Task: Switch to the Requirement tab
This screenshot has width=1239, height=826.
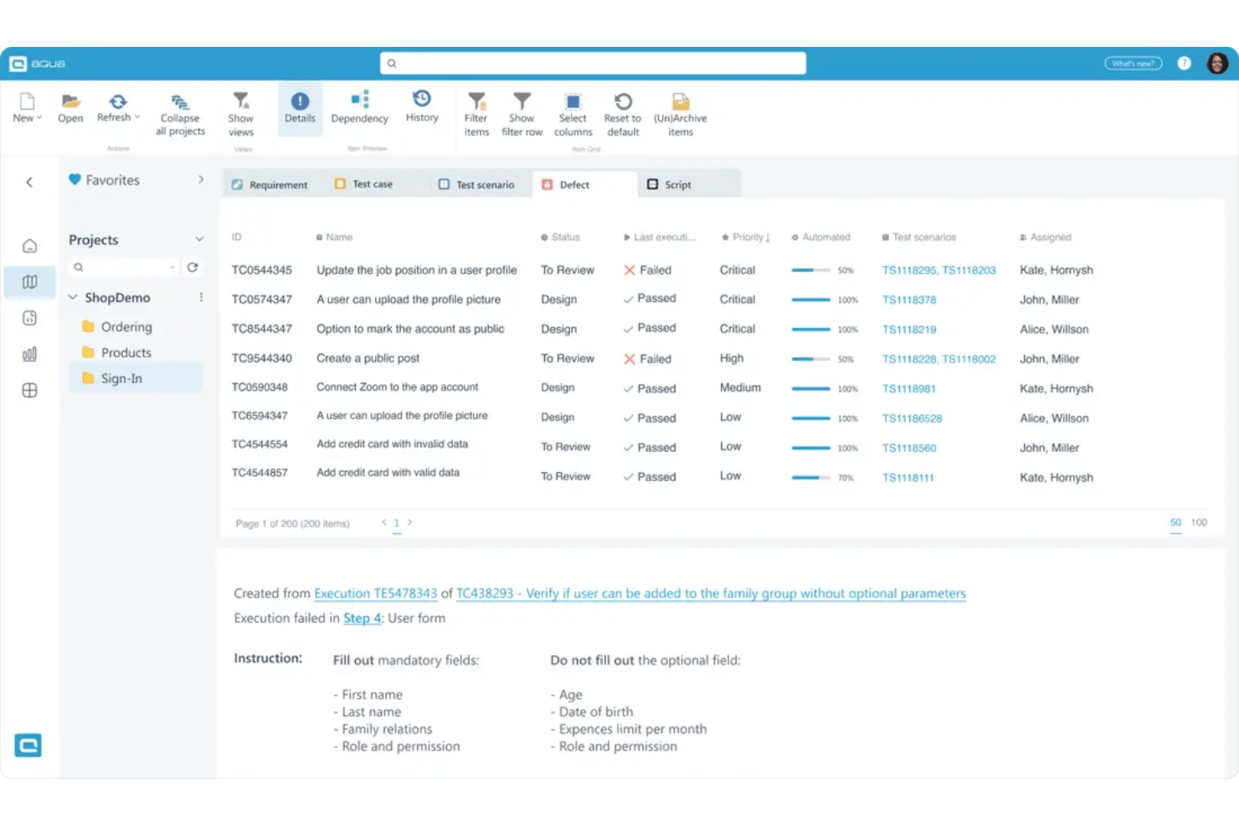Action: [x=270, y=185]
